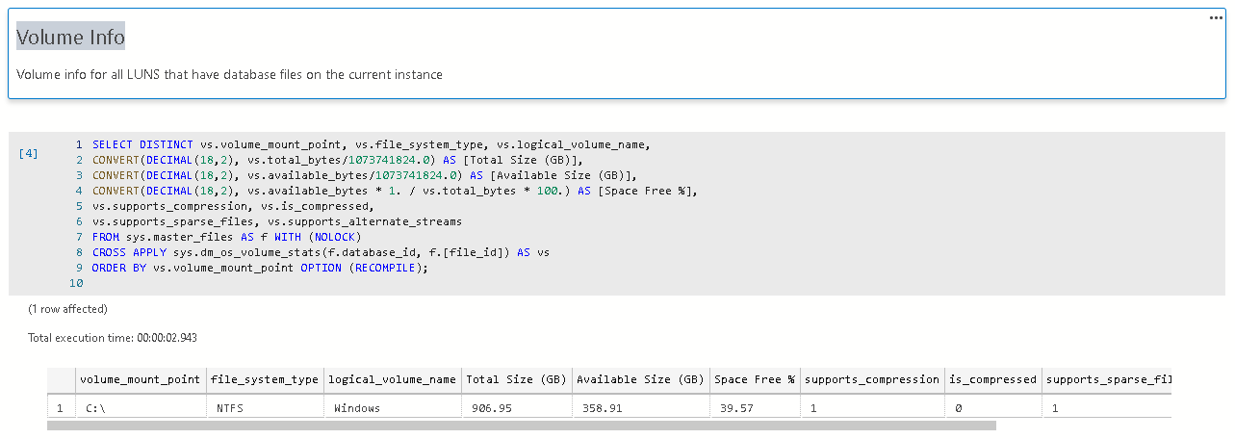The width and height of the screenshot is (1235, 439).
Task: Place cursor on the SELECT DISTINCT code line
Action: point(371,144)
